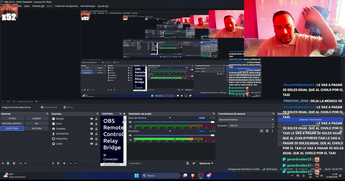Switch to the IRL scene
The image size is (345, 181).
[x=37, y=123]
